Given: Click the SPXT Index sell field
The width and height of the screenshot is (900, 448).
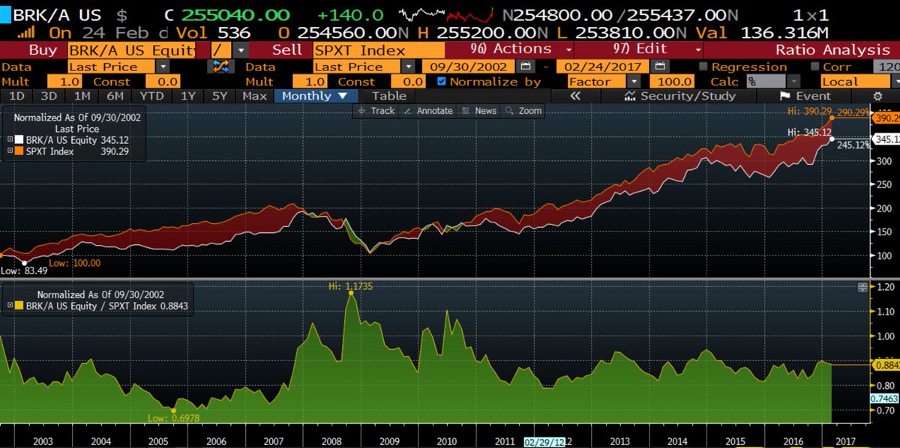Looking at the screenshot, I should pos(377,50).
